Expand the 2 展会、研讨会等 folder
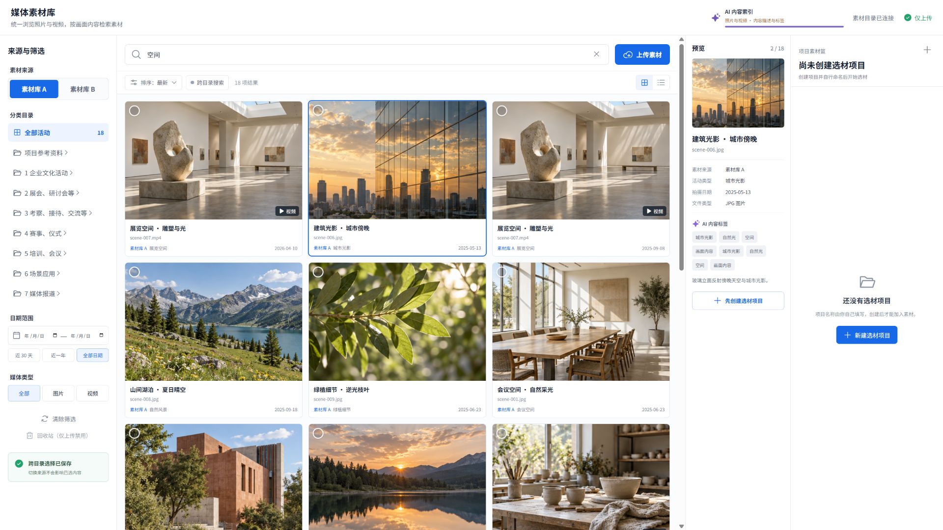The height and width of the screenshot is (530, 943). click(x=58, y=193)
